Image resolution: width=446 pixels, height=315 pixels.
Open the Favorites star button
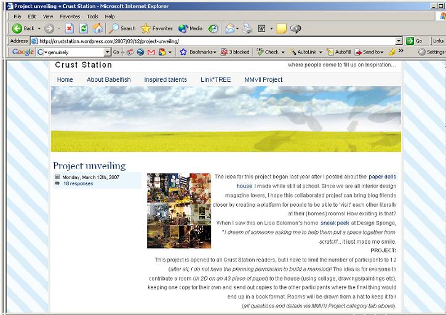pyautogui.click(x=157, y=28)
